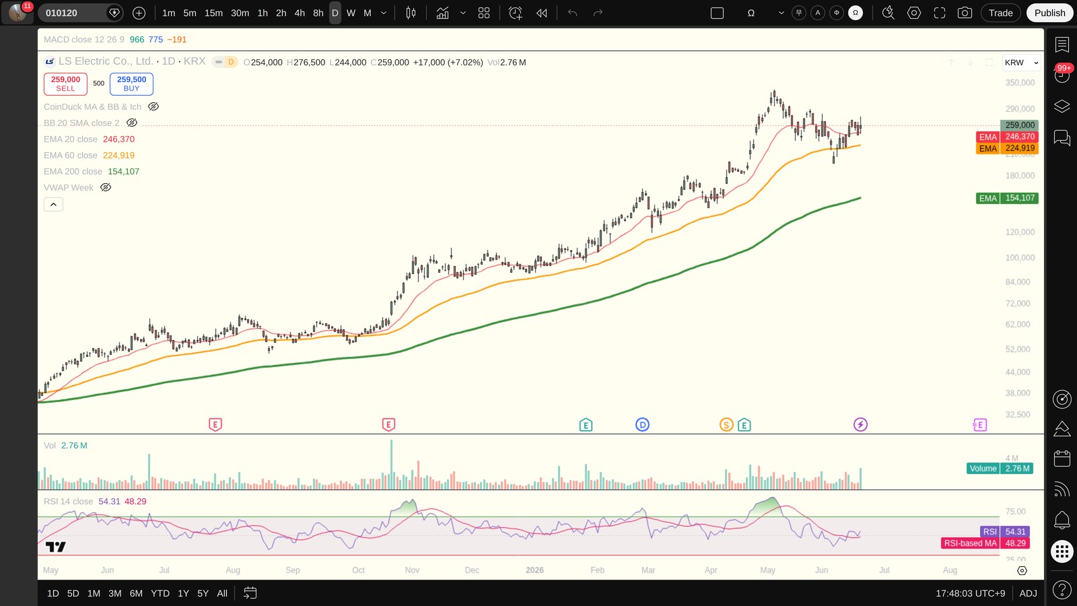The height and width of the screenshot is (606, 1077).
Task: Toggle CoinDuck MA & BB visibility eye
Action: [x=153, y=106]
